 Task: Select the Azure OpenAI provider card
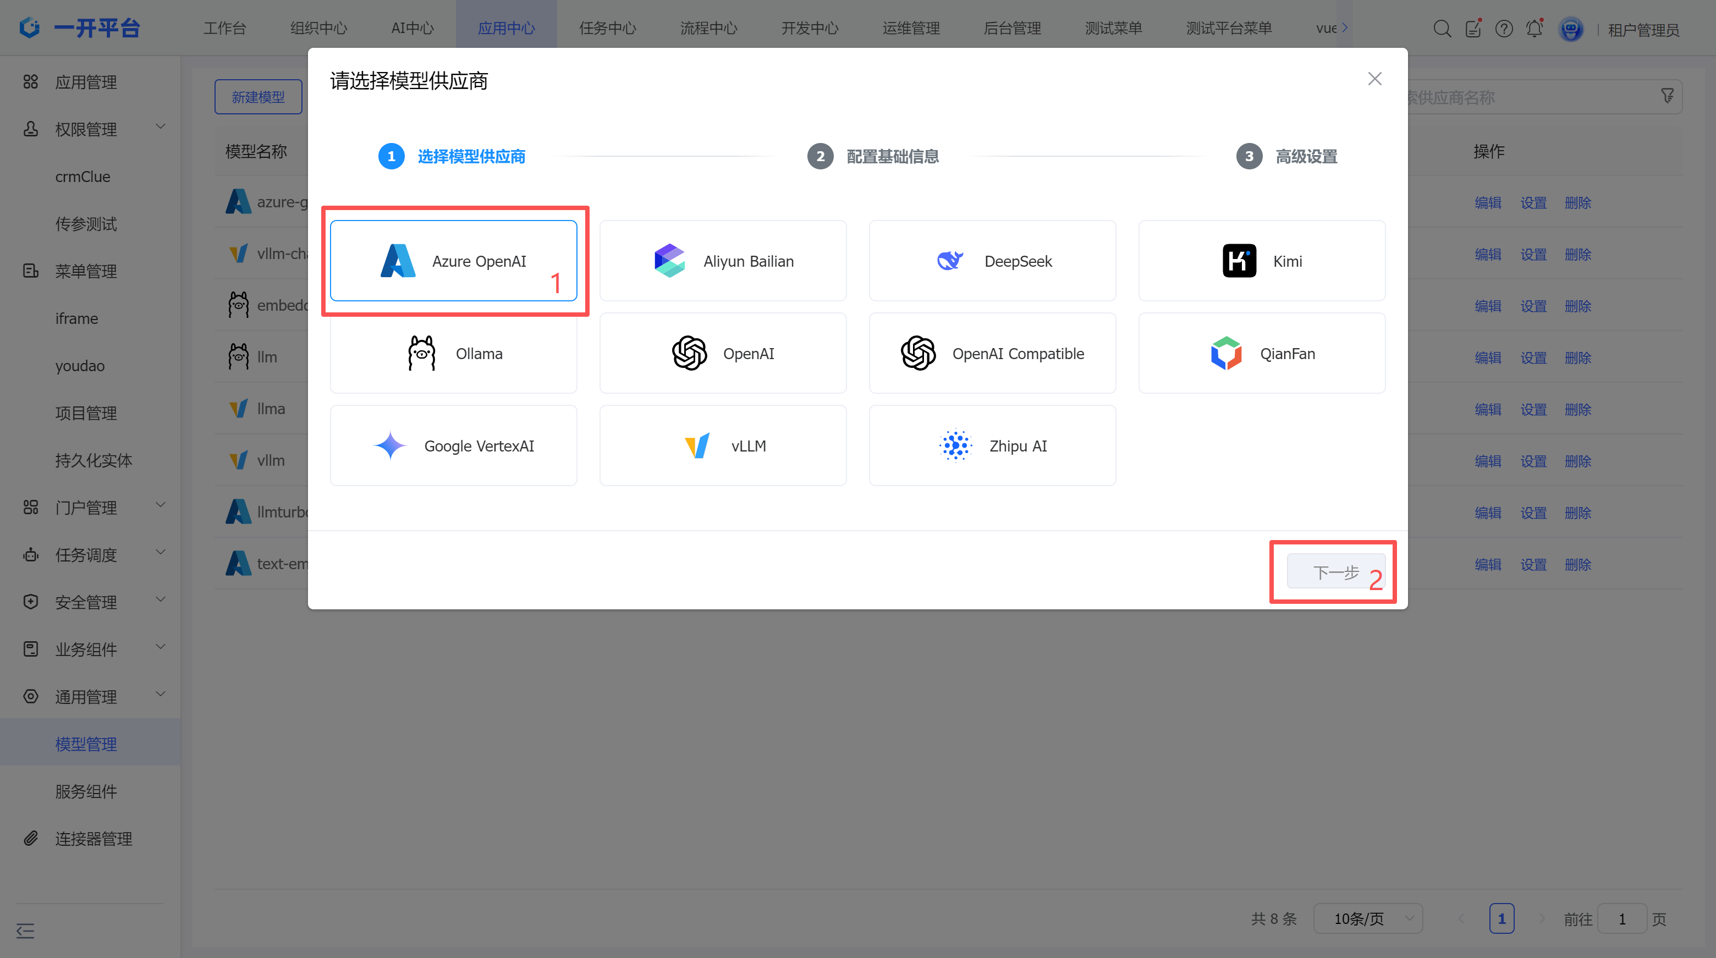(x=453, y=261)
